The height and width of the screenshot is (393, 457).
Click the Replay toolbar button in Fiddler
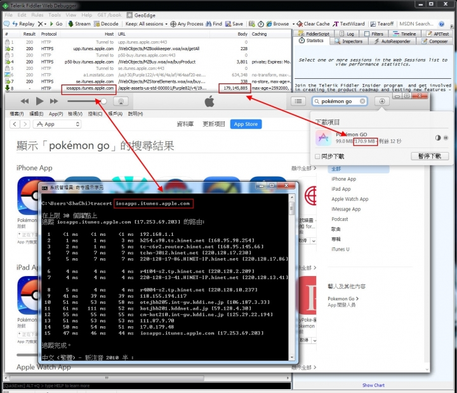[x=23, y=24]
